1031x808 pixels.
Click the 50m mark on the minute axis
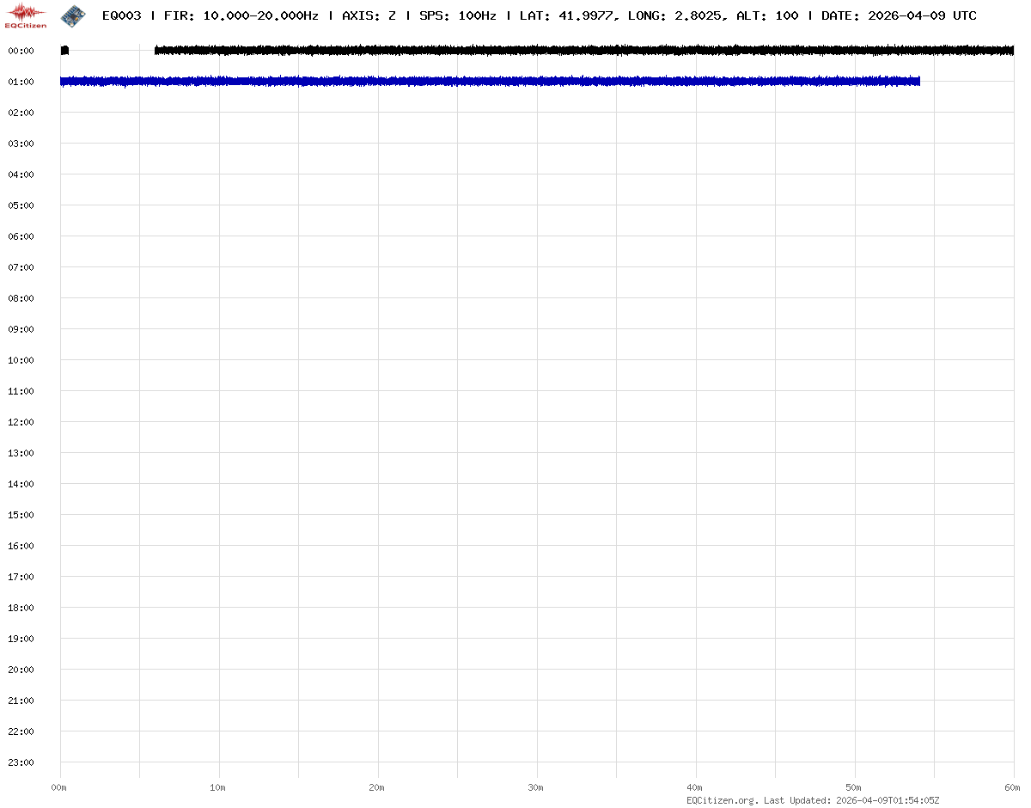(854, 787)
